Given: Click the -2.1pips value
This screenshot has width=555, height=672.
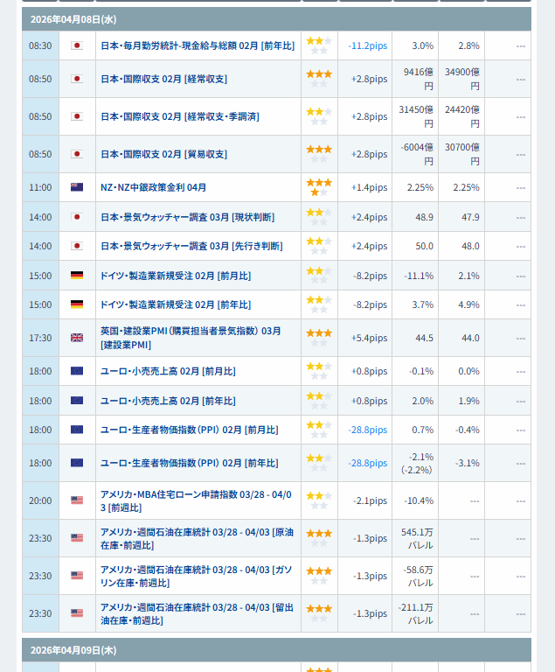Looking at the screenshot, I should (370, 500).
